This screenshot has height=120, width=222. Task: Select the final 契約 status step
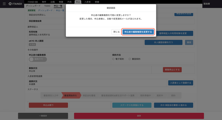tap(173, 96)
